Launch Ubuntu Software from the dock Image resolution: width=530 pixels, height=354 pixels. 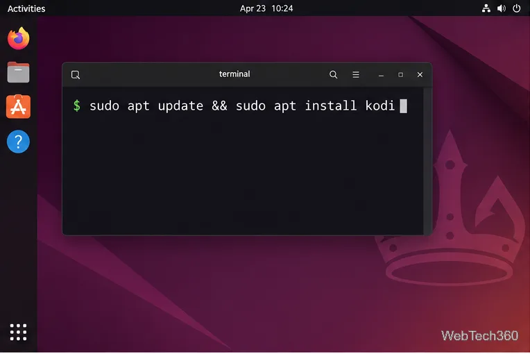[x=19, y=106]
